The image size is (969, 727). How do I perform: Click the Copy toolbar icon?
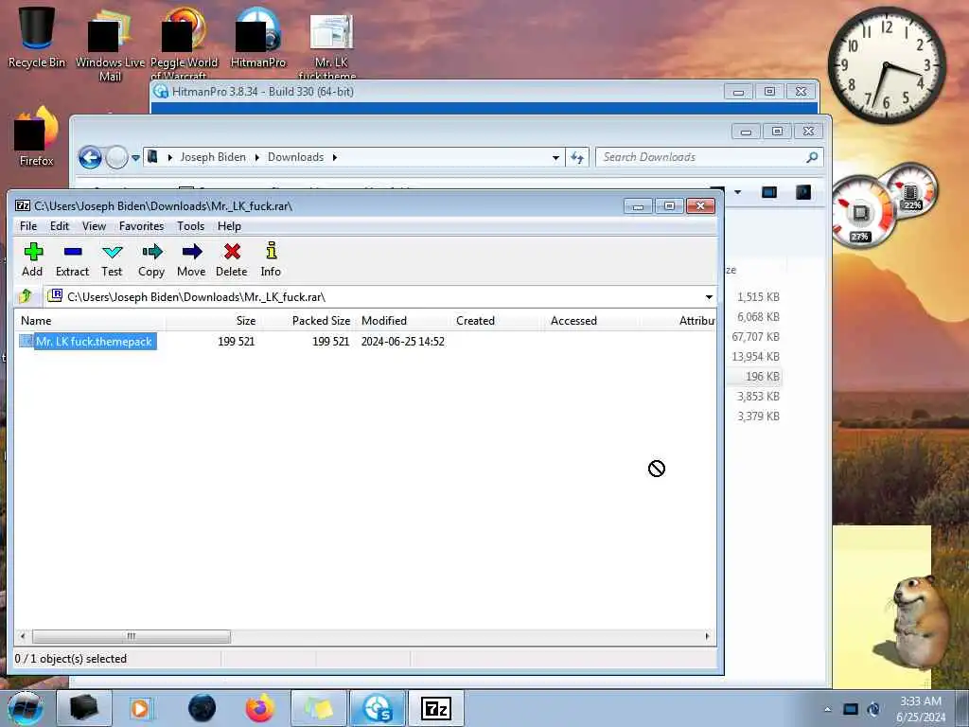151,259
